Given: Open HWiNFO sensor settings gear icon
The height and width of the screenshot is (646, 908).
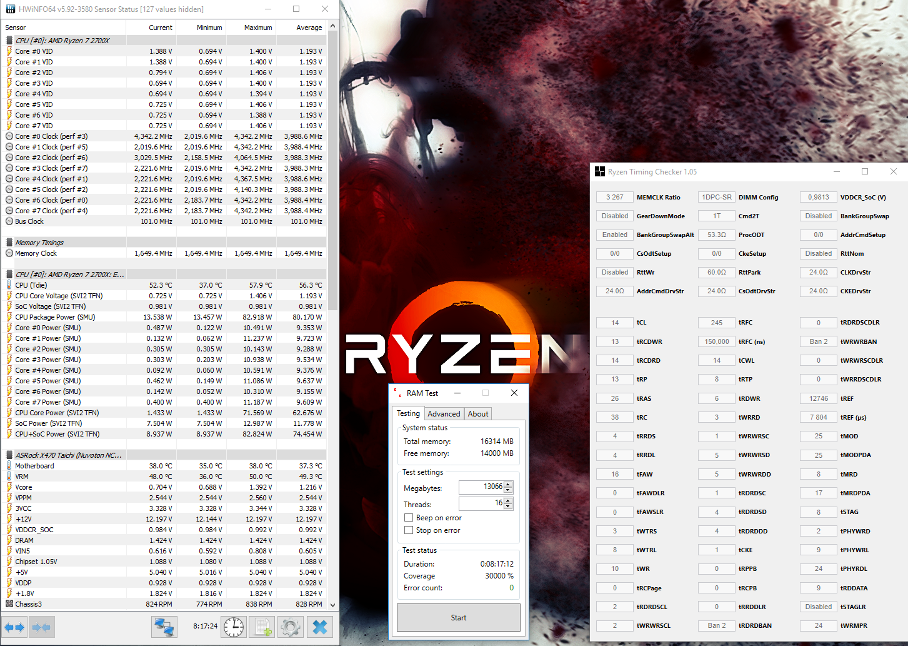Looking at the screenshot, I should [x=291, y=627].
